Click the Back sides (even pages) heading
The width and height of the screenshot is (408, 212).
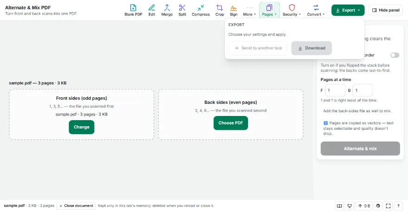coord(230,103)
